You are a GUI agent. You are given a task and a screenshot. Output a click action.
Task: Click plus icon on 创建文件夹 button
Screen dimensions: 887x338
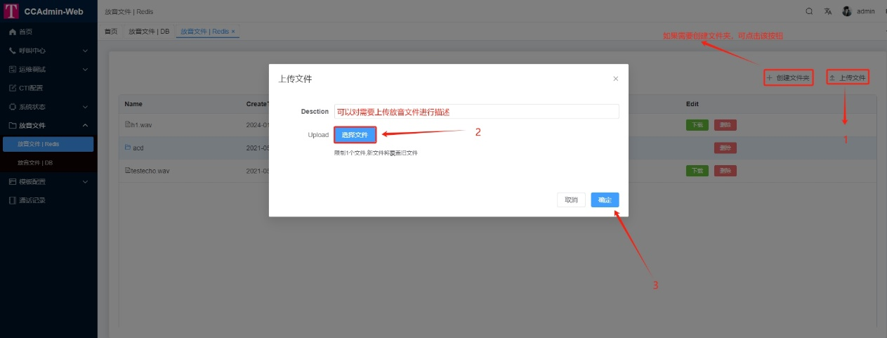(x=770, y=77)
